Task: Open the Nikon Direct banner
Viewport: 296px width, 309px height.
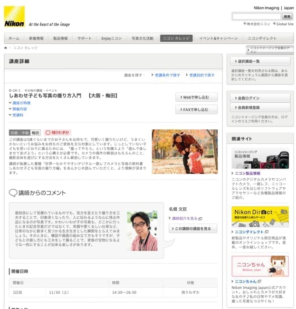Action: 260,216
